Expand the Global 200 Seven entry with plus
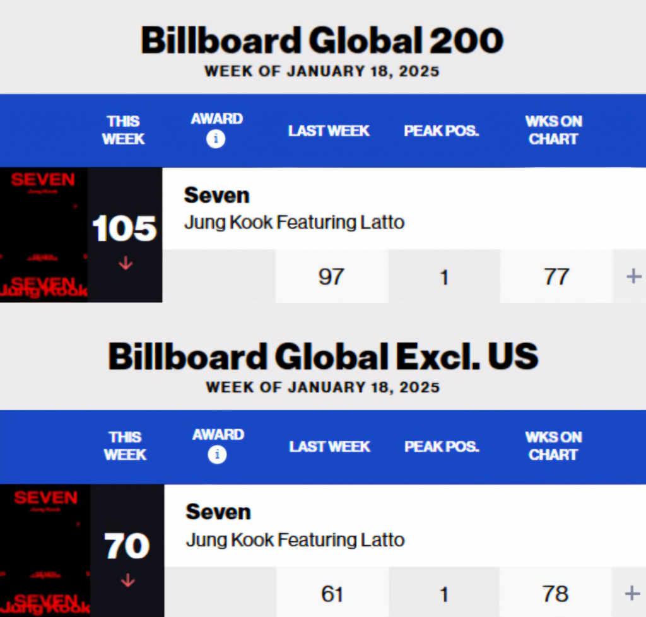 click(x=633, y=276)
